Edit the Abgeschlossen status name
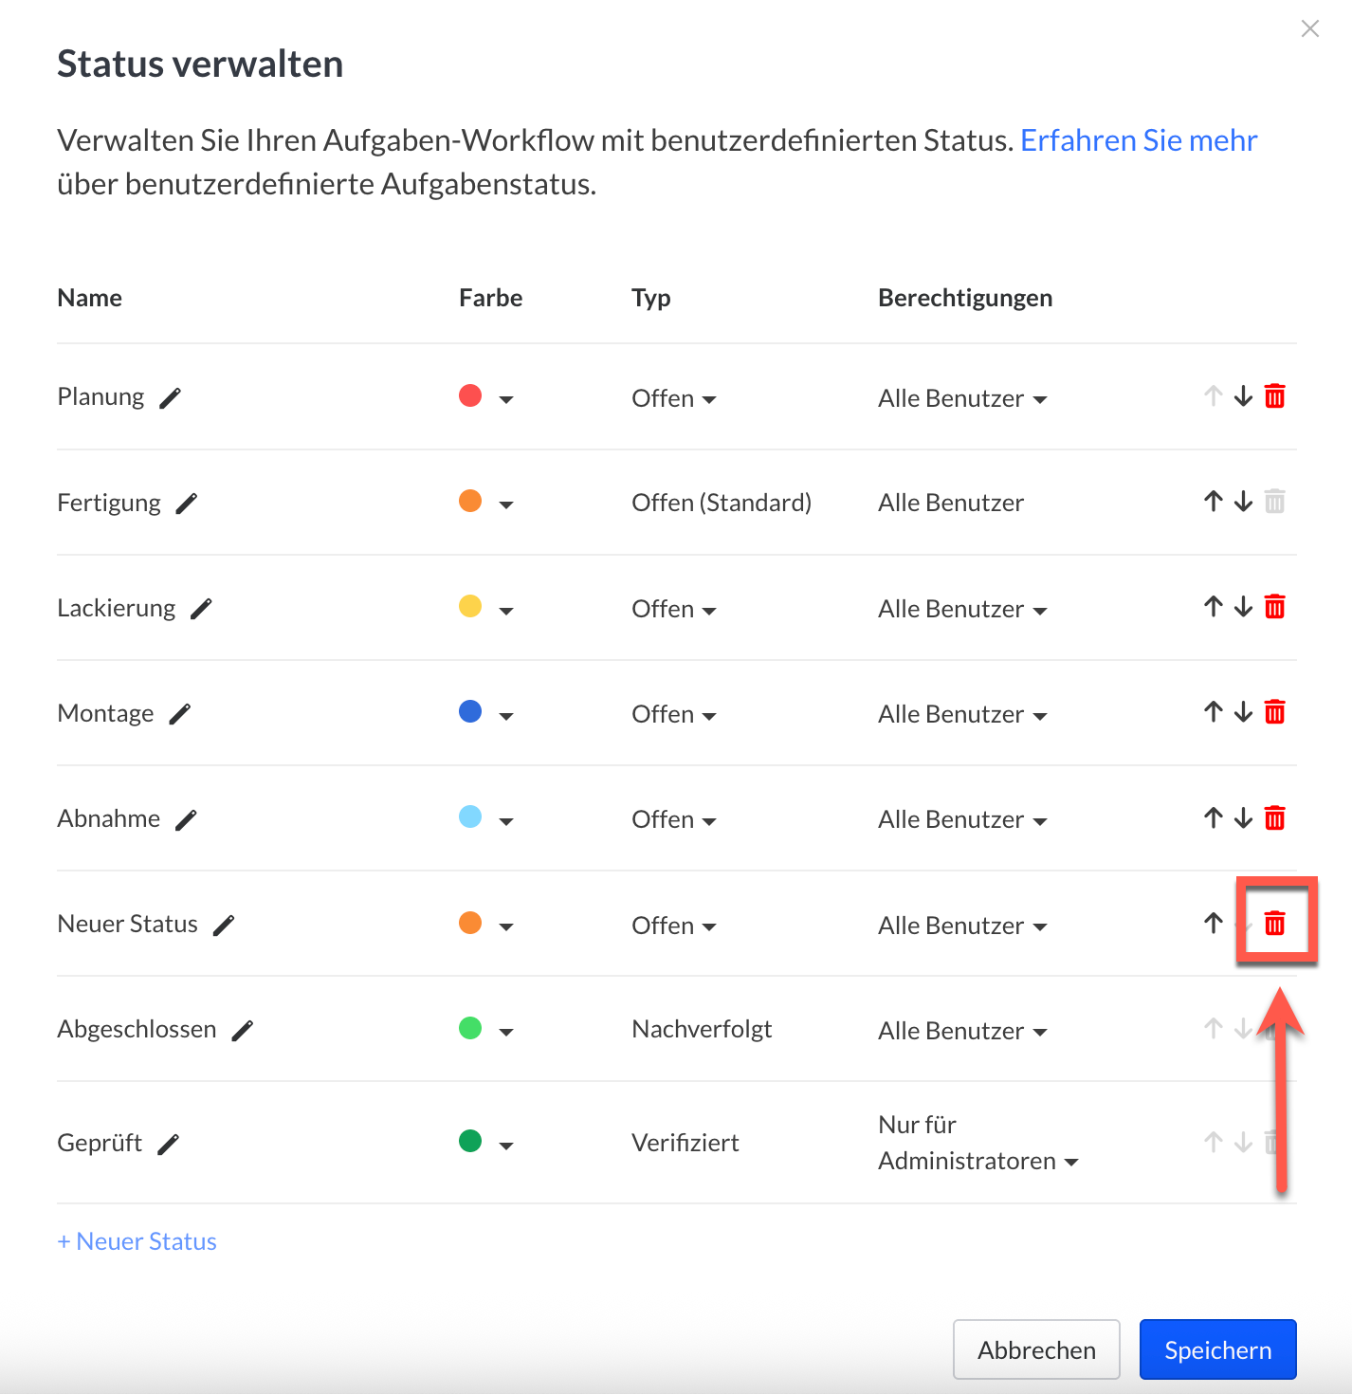The image size is (1352, 1394). point(243,1031)
